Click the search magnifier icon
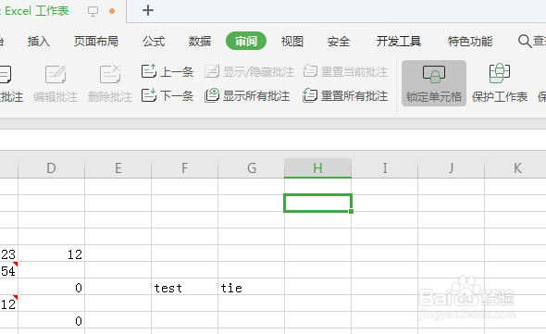 [525, 41]
